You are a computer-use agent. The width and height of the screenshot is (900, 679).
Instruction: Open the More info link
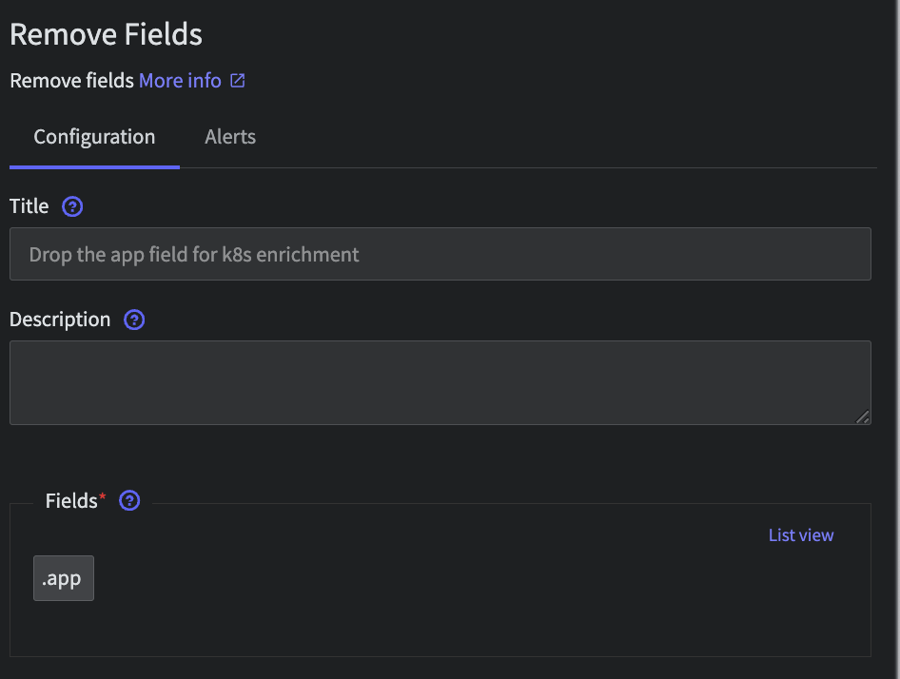click(180, 80)
